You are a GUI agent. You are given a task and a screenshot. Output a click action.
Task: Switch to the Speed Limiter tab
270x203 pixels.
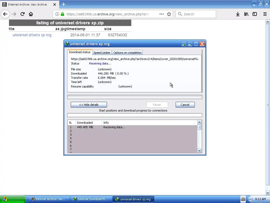pyautogui.click(x=102, y=53)
